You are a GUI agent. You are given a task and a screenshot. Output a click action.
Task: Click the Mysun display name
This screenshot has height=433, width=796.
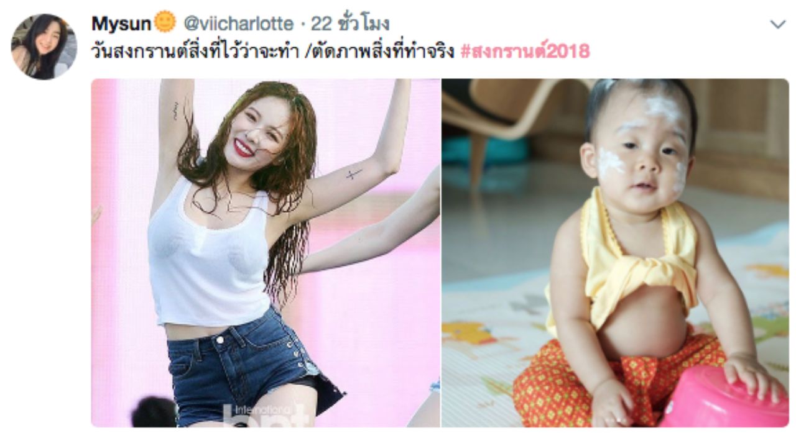pyautogui.click(x=121, y=24)
